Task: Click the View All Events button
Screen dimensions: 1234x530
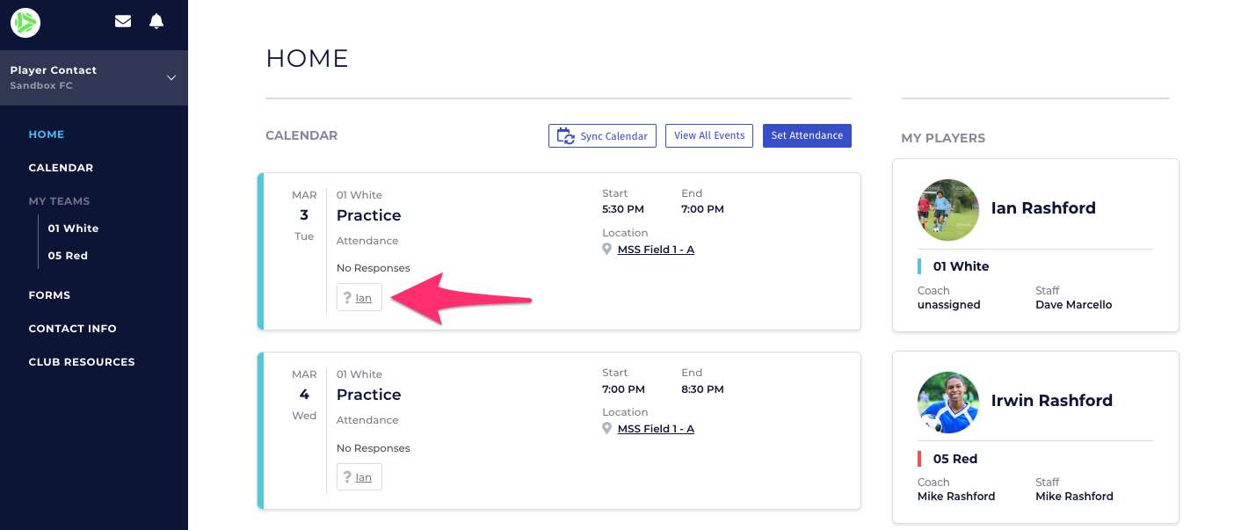Action: [x=709, y=135]
